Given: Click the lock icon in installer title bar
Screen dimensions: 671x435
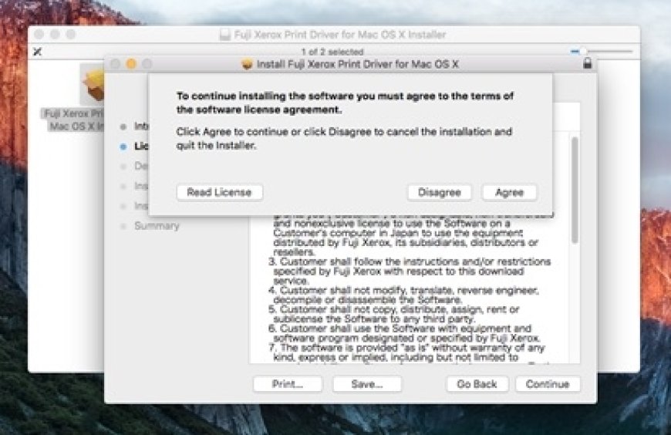Looking at the screenshot, I should click(588, 63).
